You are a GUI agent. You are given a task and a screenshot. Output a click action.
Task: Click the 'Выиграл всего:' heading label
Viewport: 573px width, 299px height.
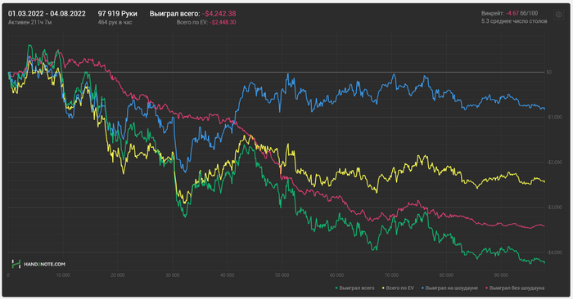tap(174, 14)
